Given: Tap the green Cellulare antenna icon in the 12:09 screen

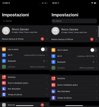Looking at the screenshot, I should (4, 67).
